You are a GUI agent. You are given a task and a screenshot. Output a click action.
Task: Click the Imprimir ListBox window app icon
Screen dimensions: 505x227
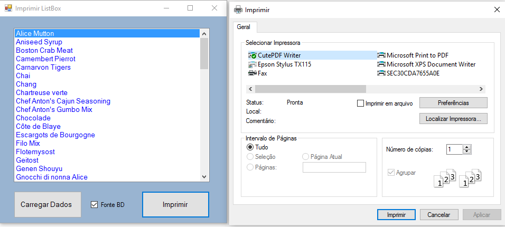click(8, 8)
